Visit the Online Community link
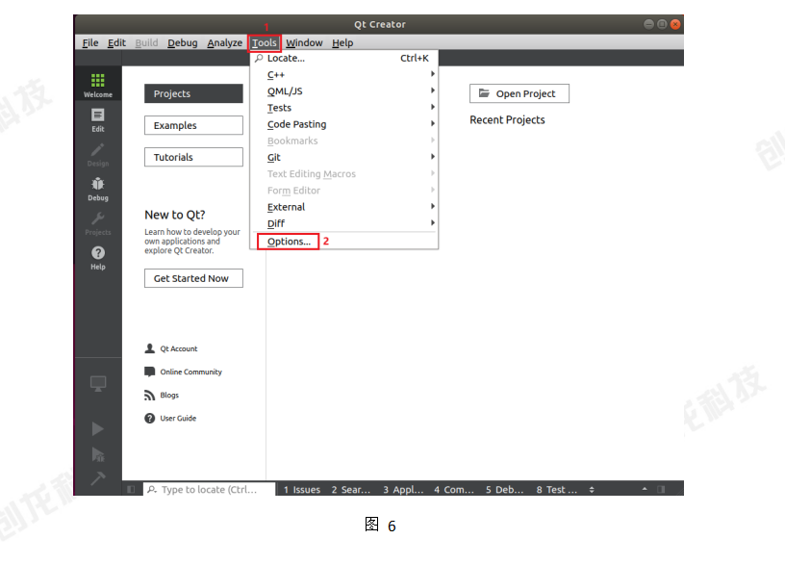Image resolution: width=785 pixels, height=565 pixels. tap(190, 372)
